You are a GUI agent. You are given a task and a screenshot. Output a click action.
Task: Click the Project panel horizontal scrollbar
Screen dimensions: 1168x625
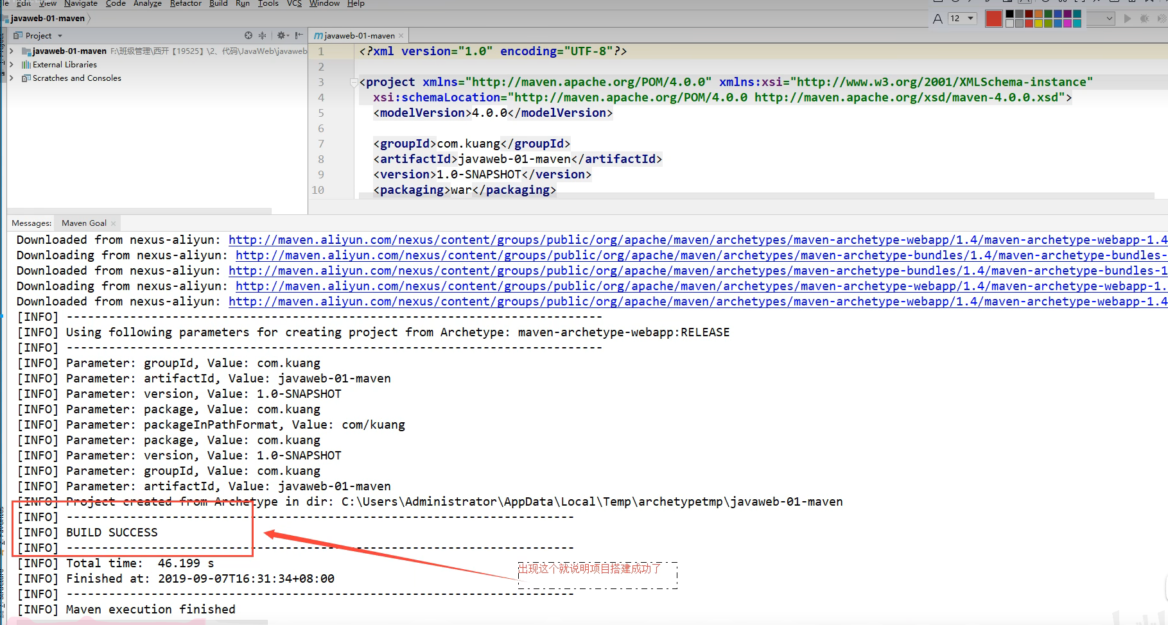point(139,210)
